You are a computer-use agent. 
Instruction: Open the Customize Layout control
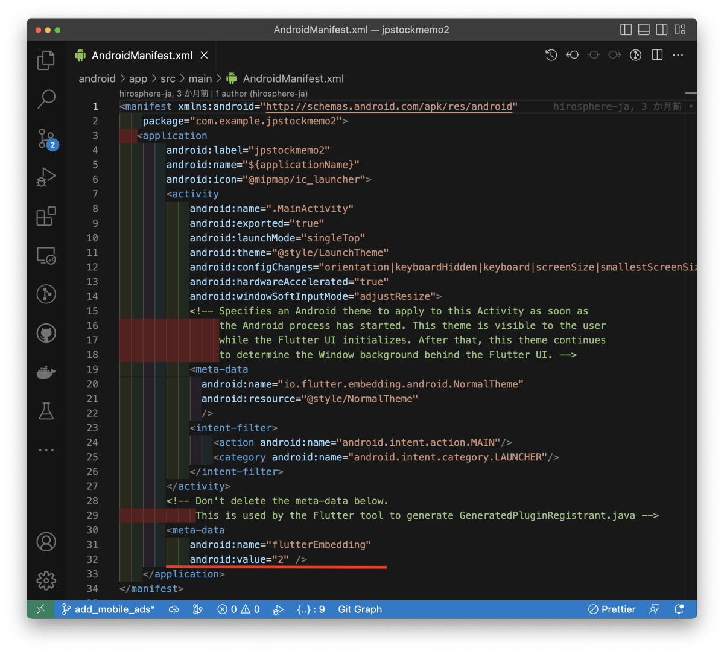(x=680, y=30)
